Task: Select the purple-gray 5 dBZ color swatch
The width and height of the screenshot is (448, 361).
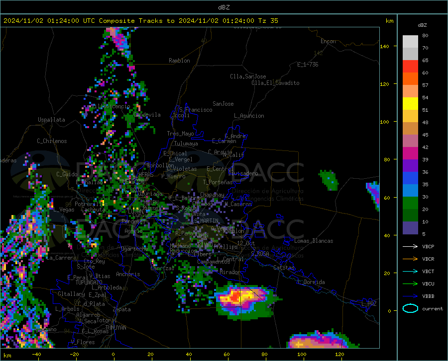Action: coord(410,228)
